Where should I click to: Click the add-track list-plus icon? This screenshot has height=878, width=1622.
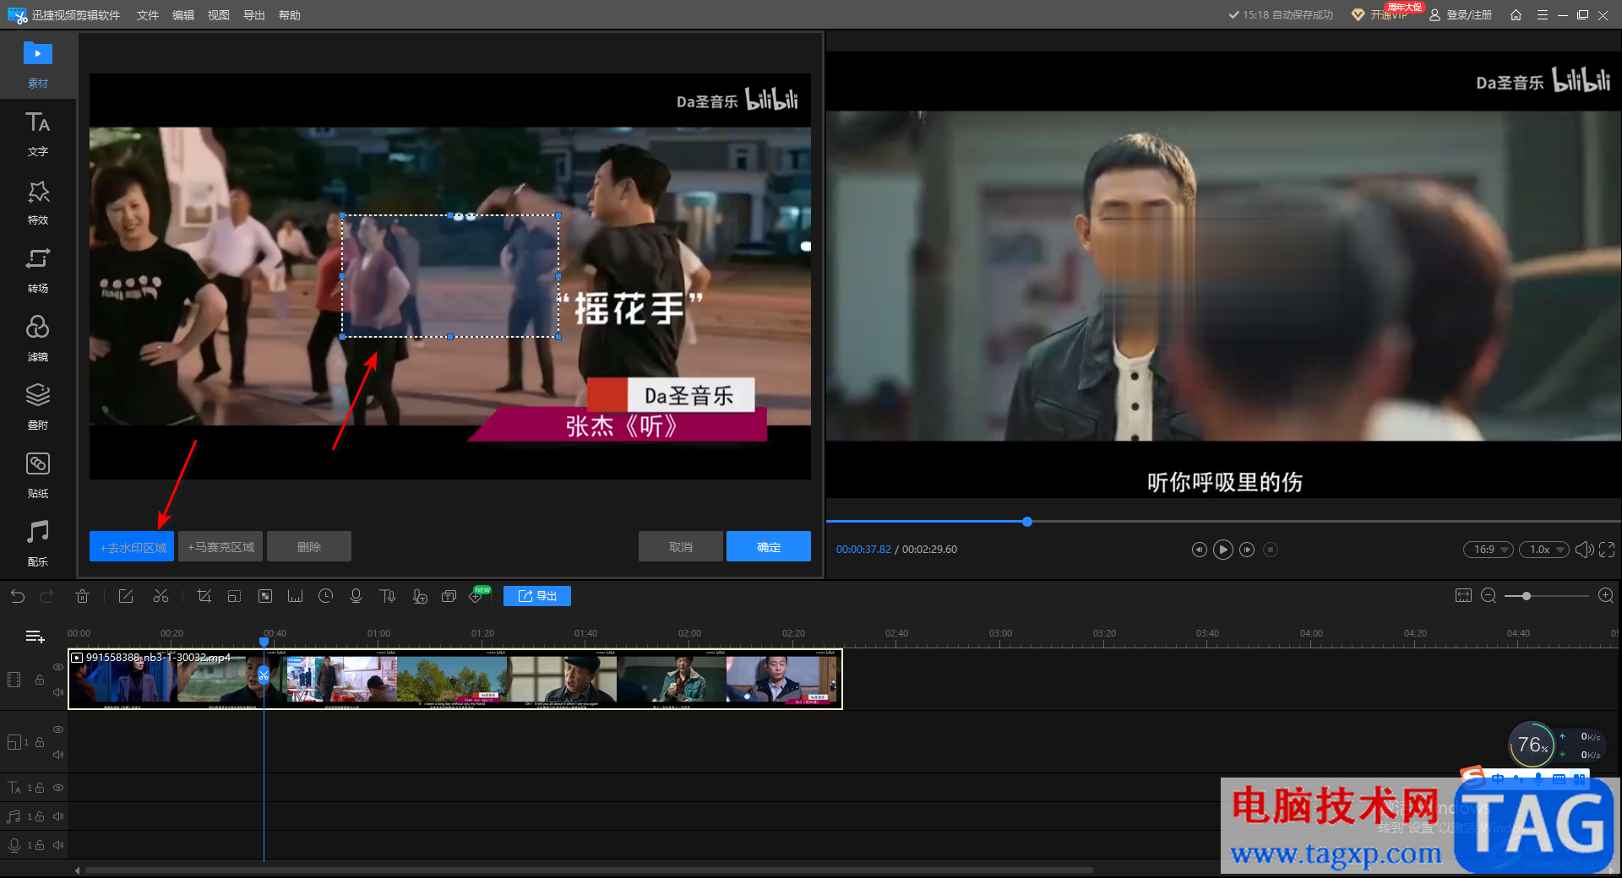[x=35, y=636]
